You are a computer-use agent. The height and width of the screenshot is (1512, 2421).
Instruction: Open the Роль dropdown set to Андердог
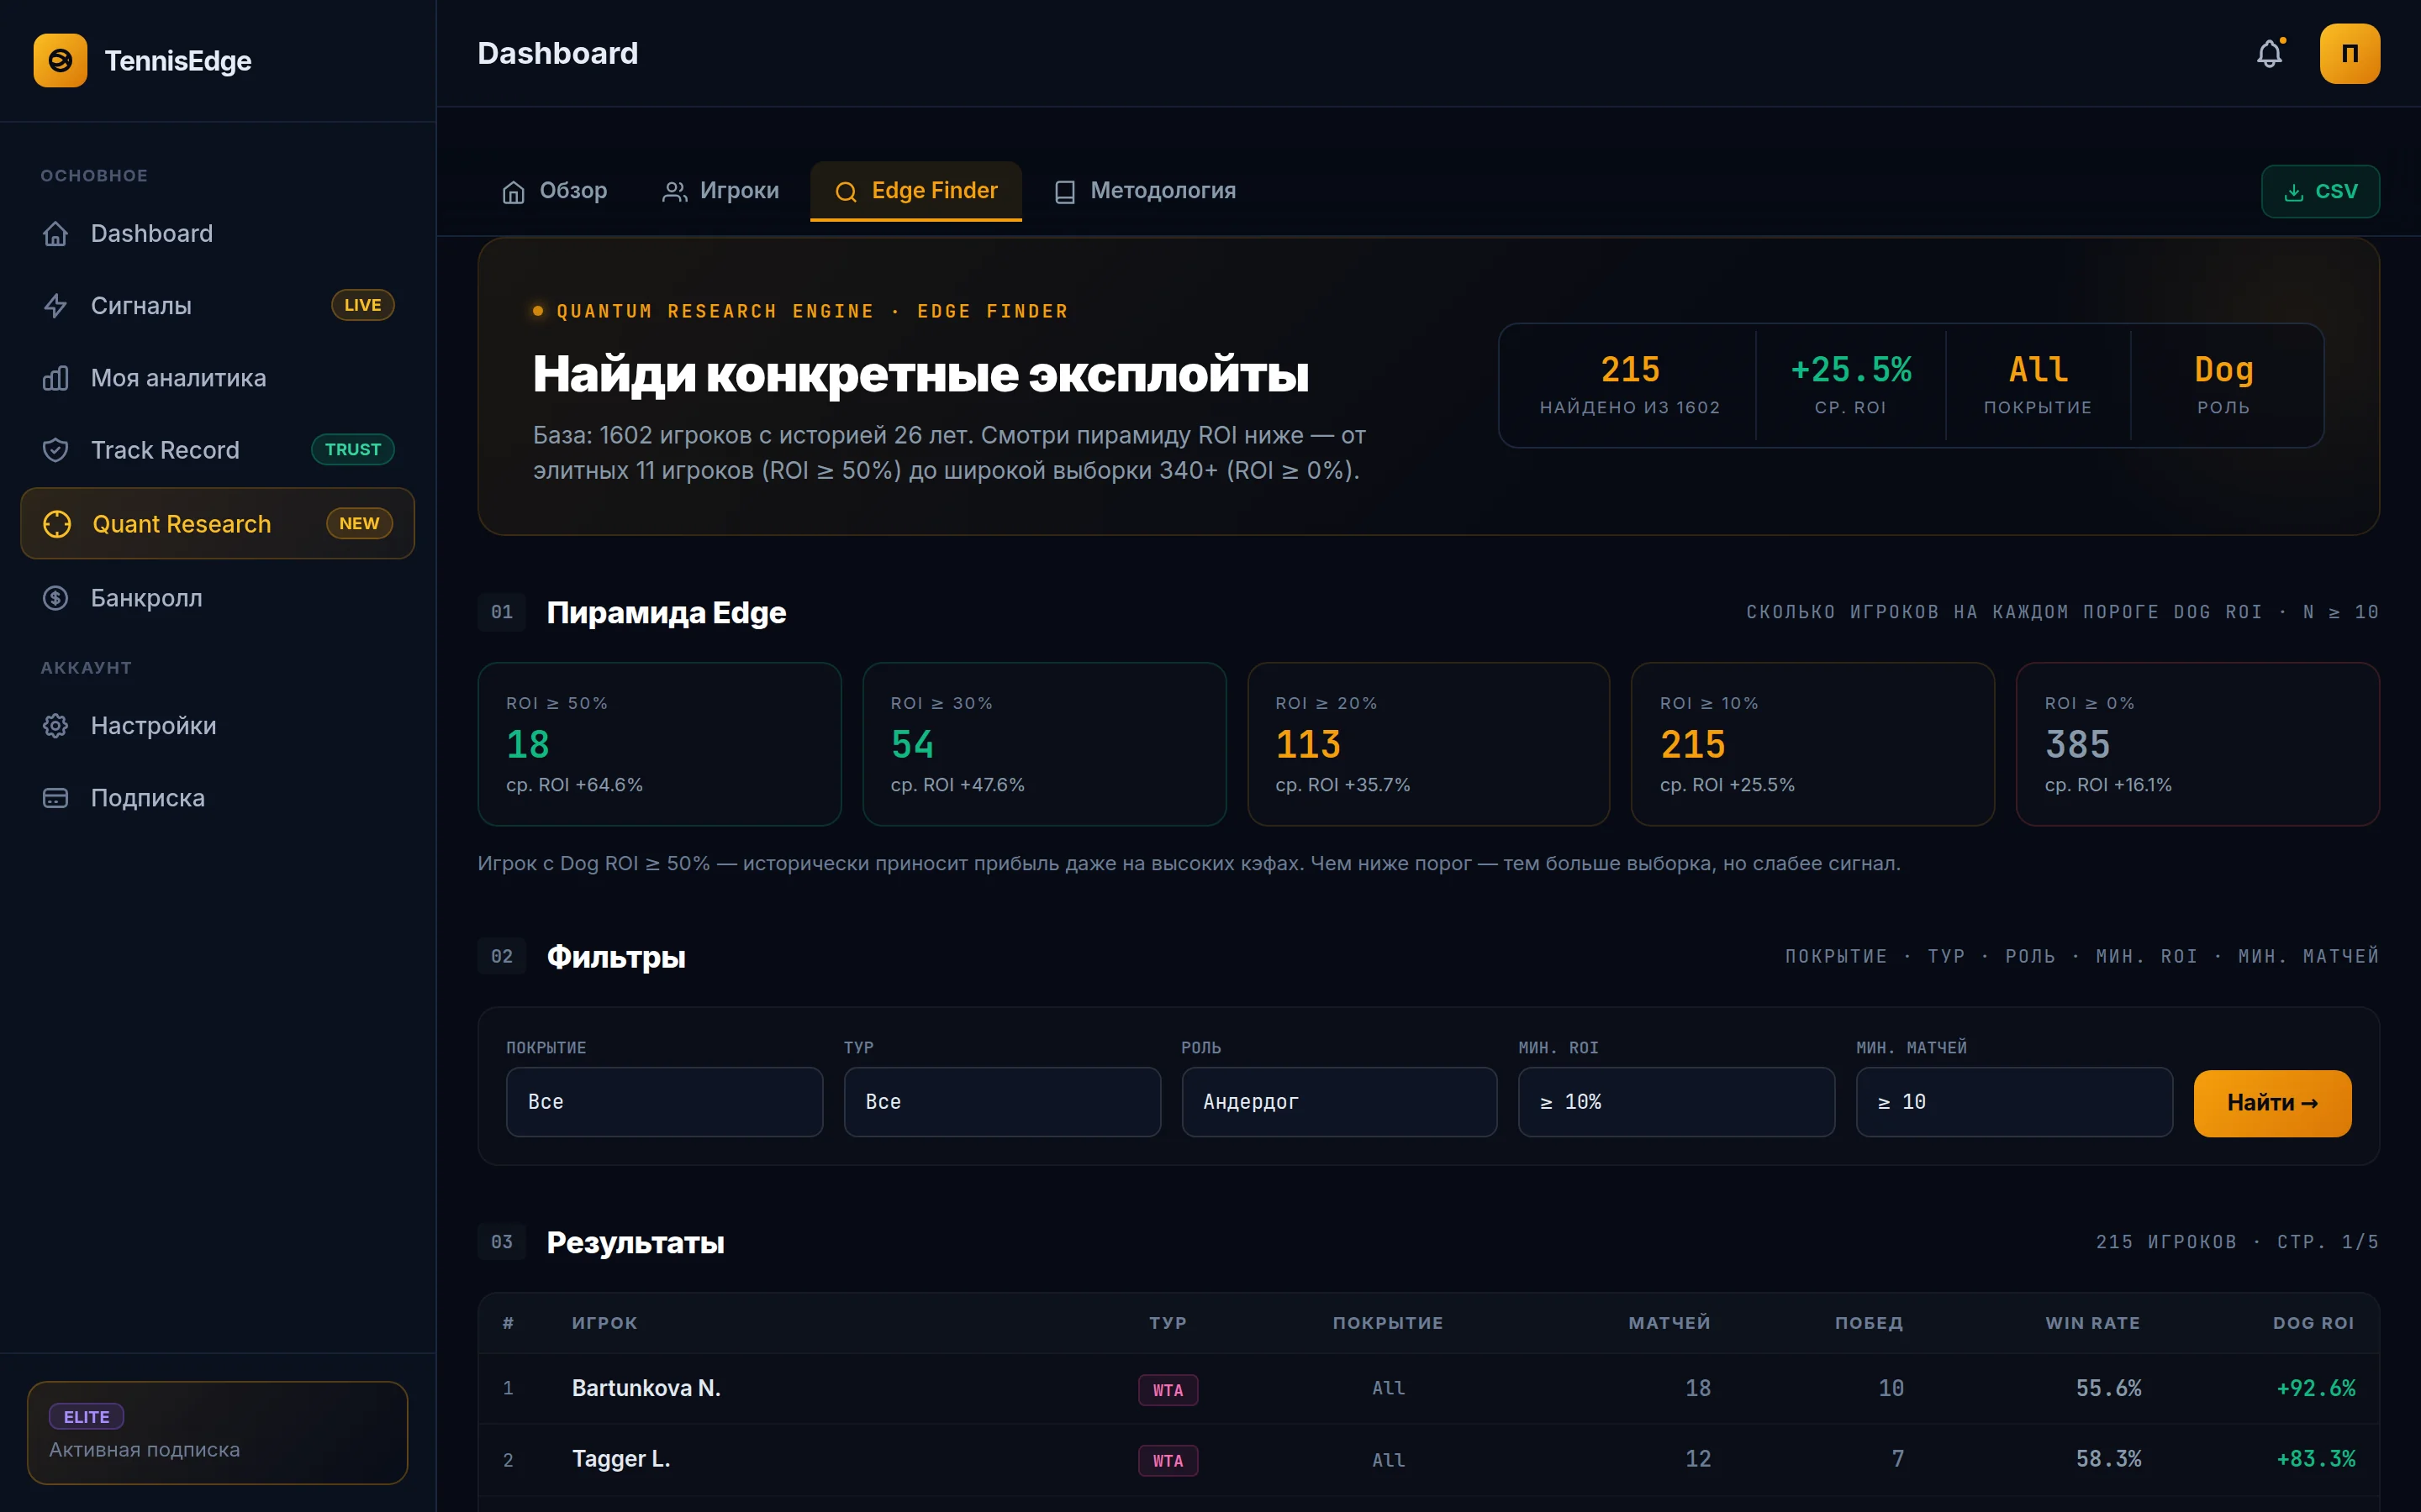(1340, 1102)
